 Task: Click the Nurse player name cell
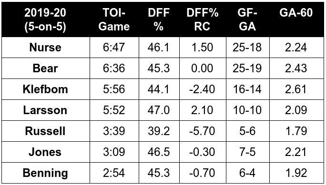click(46, 47)
